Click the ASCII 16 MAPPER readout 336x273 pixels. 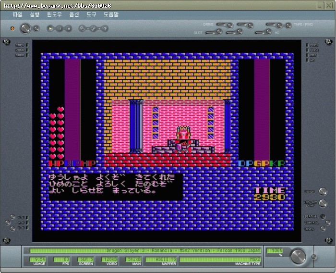pos(161,260)
